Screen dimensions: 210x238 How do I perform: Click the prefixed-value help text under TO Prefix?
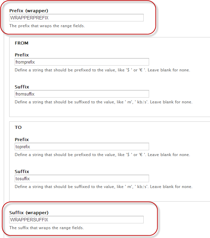(x=102, y=155)
